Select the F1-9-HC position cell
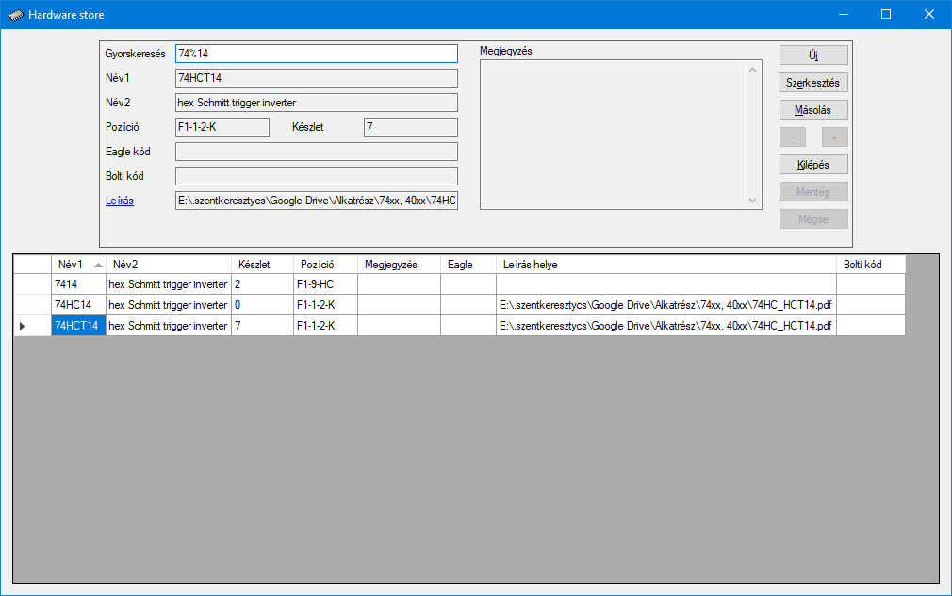The image size is (952, 596). 324,283
